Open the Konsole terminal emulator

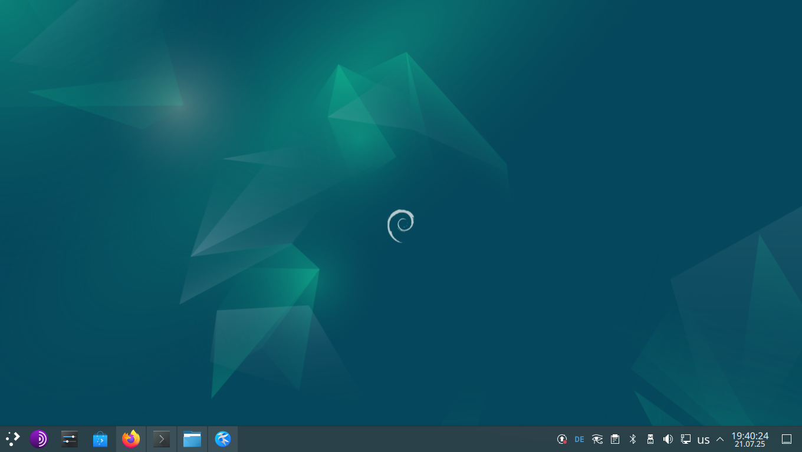pos(162,438)
